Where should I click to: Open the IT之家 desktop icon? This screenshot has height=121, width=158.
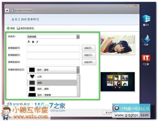tap(146, 60)
